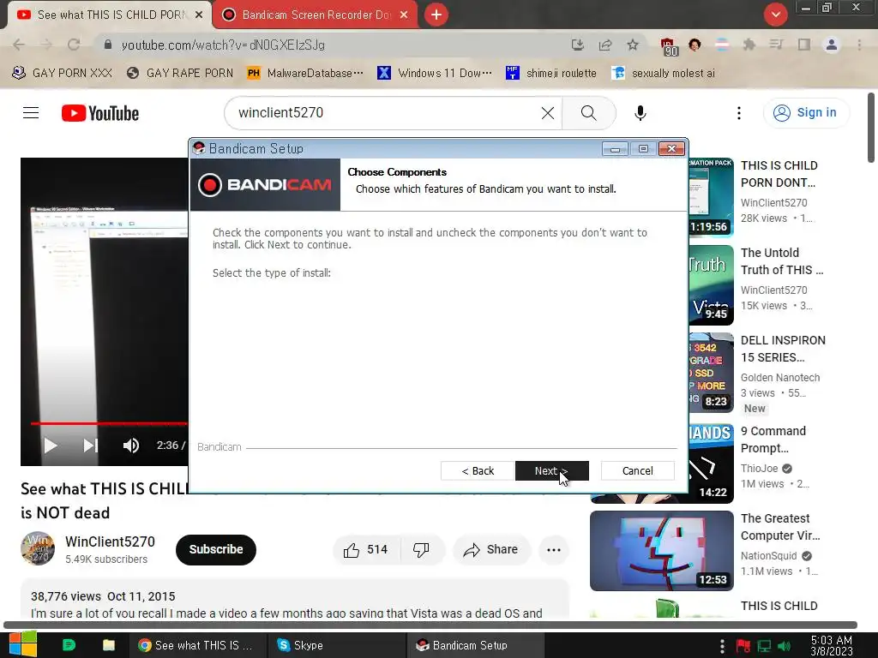878x658 pixels.
Task: Open the 12:53 Greatest Computer Vir… thumbnail
Action: tap(662, 551)
